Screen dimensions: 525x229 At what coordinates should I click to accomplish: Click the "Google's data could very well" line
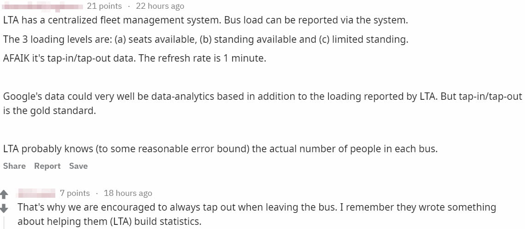point(262,97)
